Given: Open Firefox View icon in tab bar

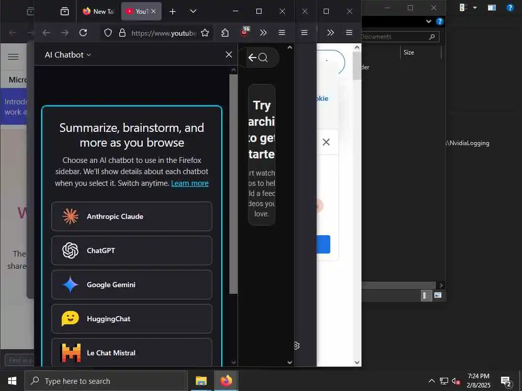Looking at the screenshot, I should (65, 12).
